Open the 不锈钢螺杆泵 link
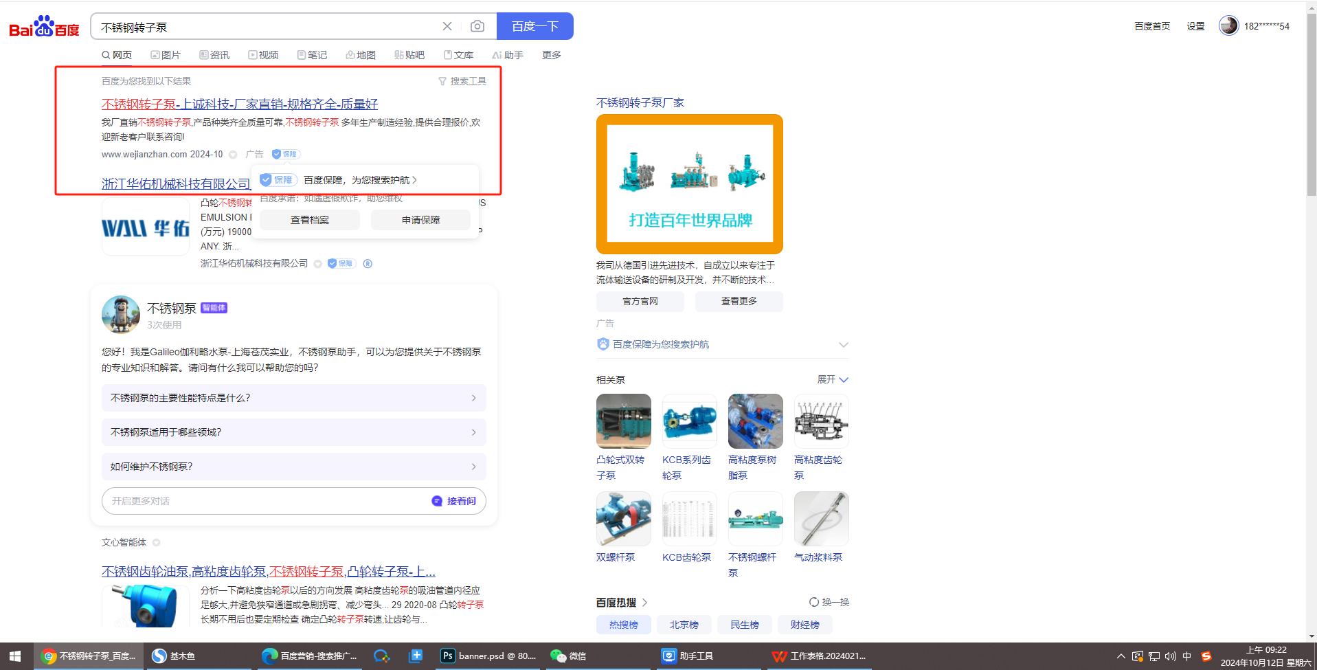 [x=752, y=565]
